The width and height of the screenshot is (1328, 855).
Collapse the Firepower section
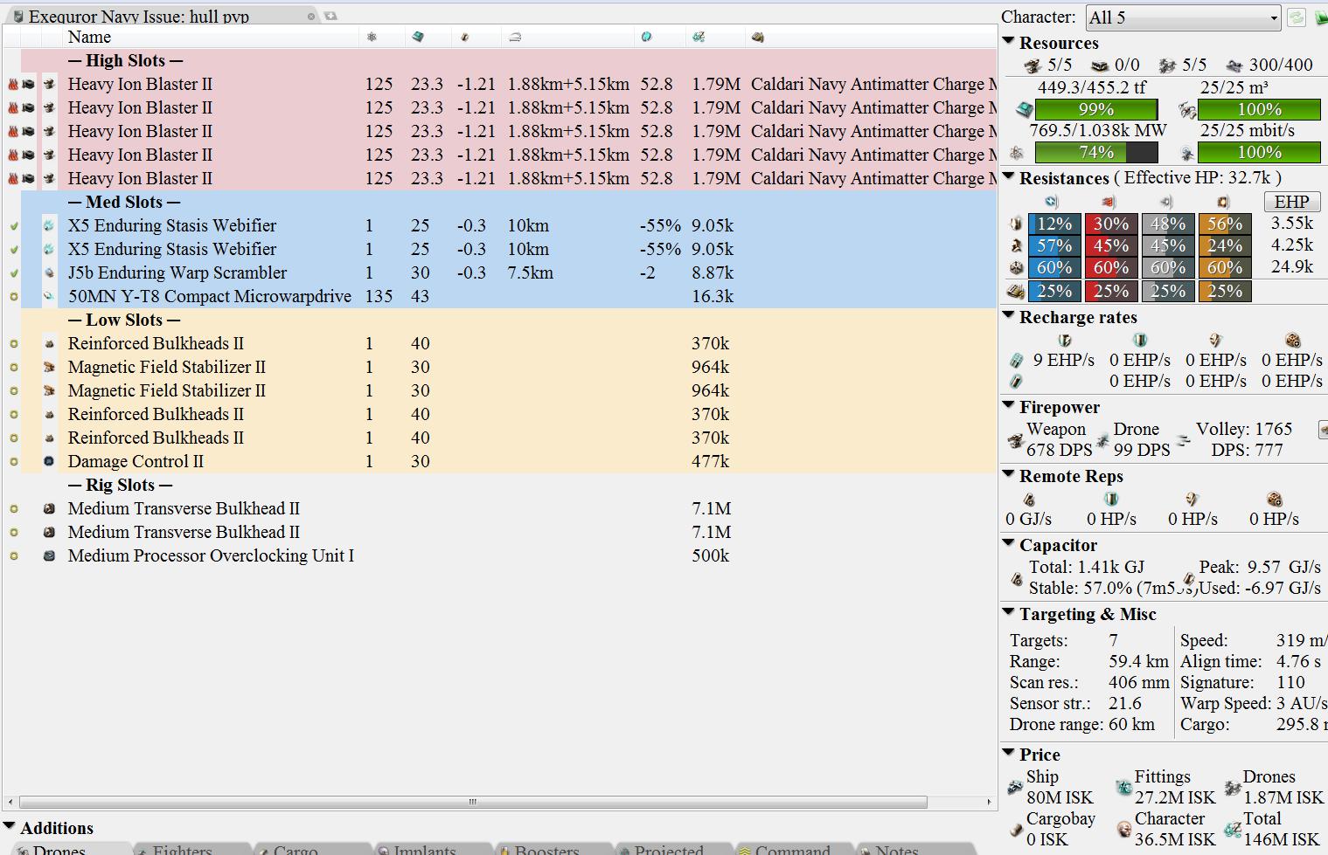click(x=1008, y=405)
